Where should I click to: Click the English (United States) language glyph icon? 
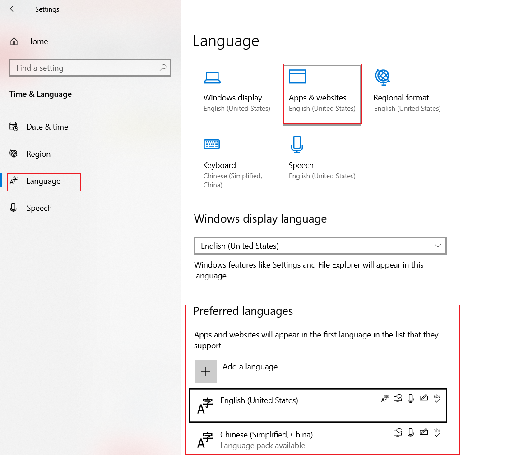click(x=205, y=405)
